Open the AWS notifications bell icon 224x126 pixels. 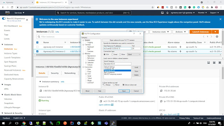tap(167, 13)
